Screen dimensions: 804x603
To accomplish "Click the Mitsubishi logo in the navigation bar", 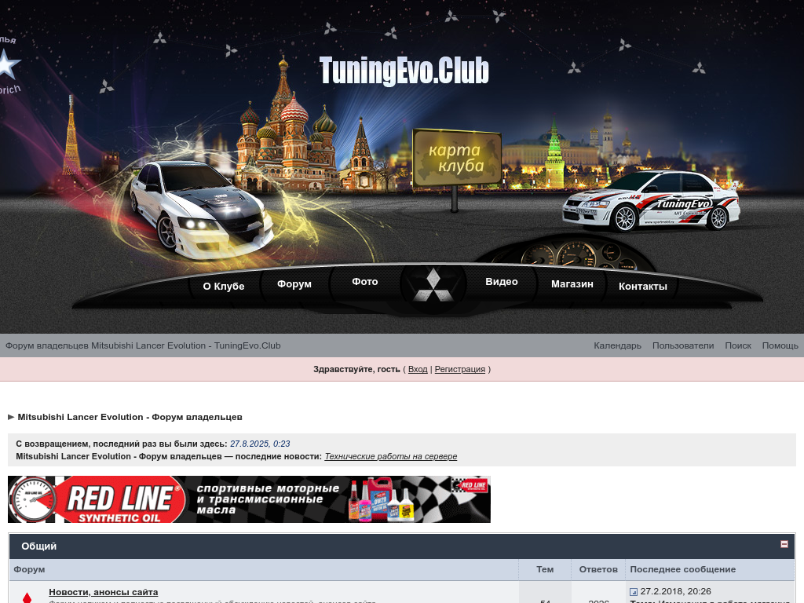I will coord(428,286).
